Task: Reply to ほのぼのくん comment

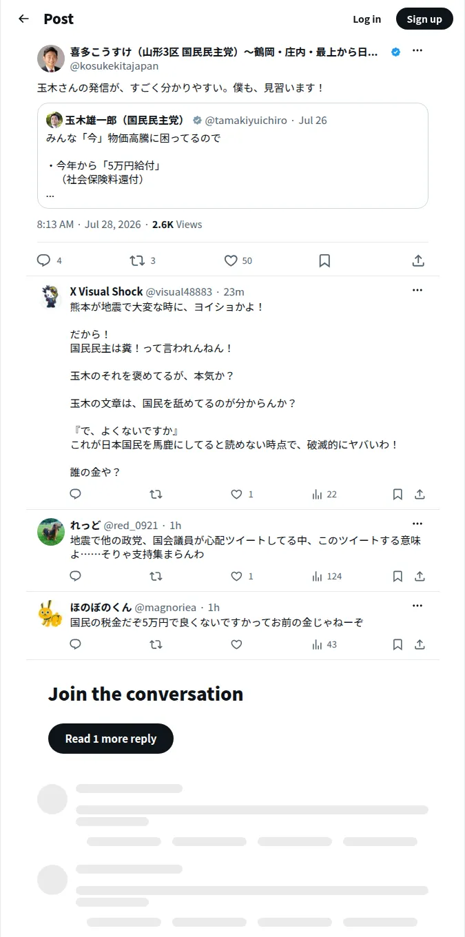Action: click(76, 644)
